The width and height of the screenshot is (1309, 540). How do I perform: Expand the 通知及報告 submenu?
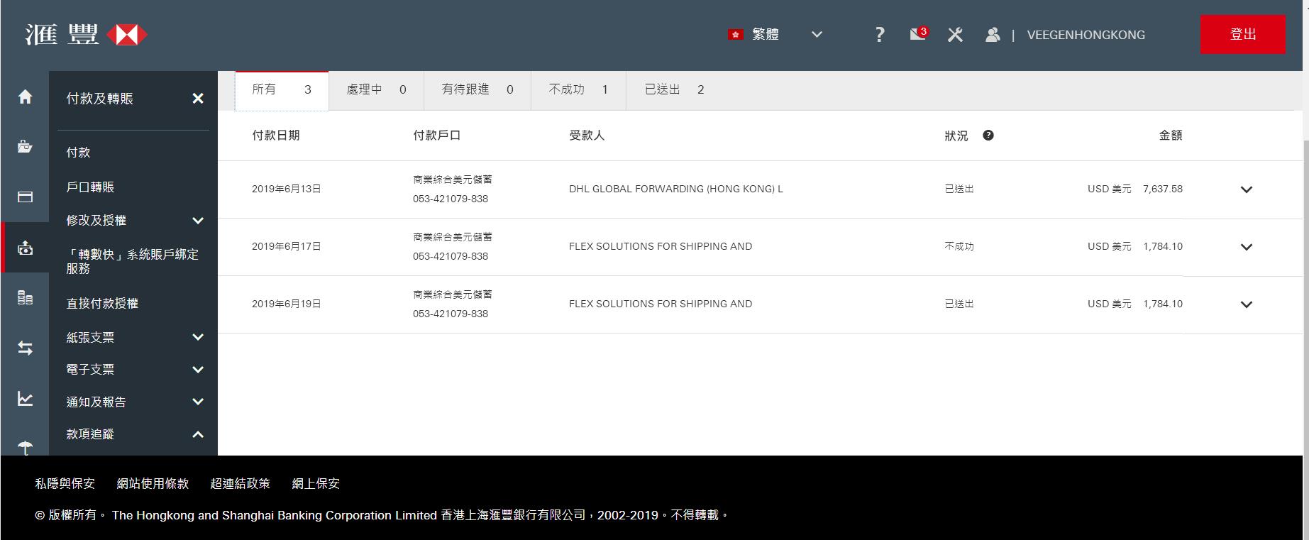point(198,402)
